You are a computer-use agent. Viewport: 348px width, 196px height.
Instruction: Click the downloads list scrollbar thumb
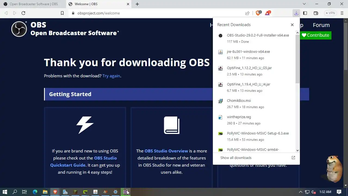[297, 59]
